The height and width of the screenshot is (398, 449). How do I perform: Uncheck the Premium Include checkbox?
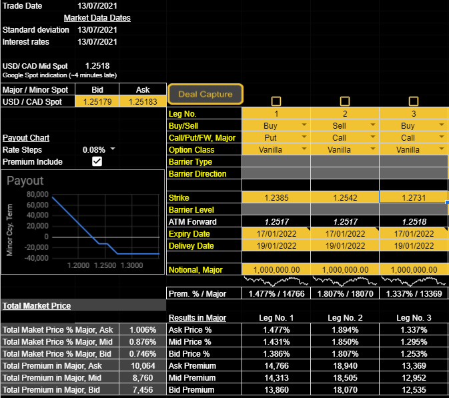pos(97,161)
